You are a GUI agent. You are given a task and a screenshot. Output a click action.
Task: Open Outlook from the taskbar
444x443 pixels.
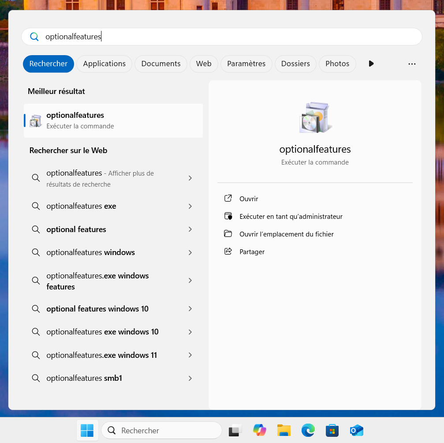[x=356, y=430]
